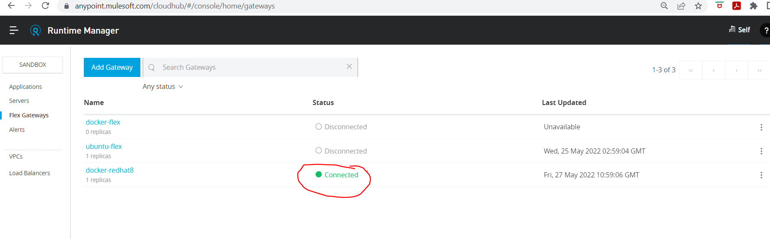Reload the browser page
Image resolution: width=770 pixels, height=239 pixels.
46,6
